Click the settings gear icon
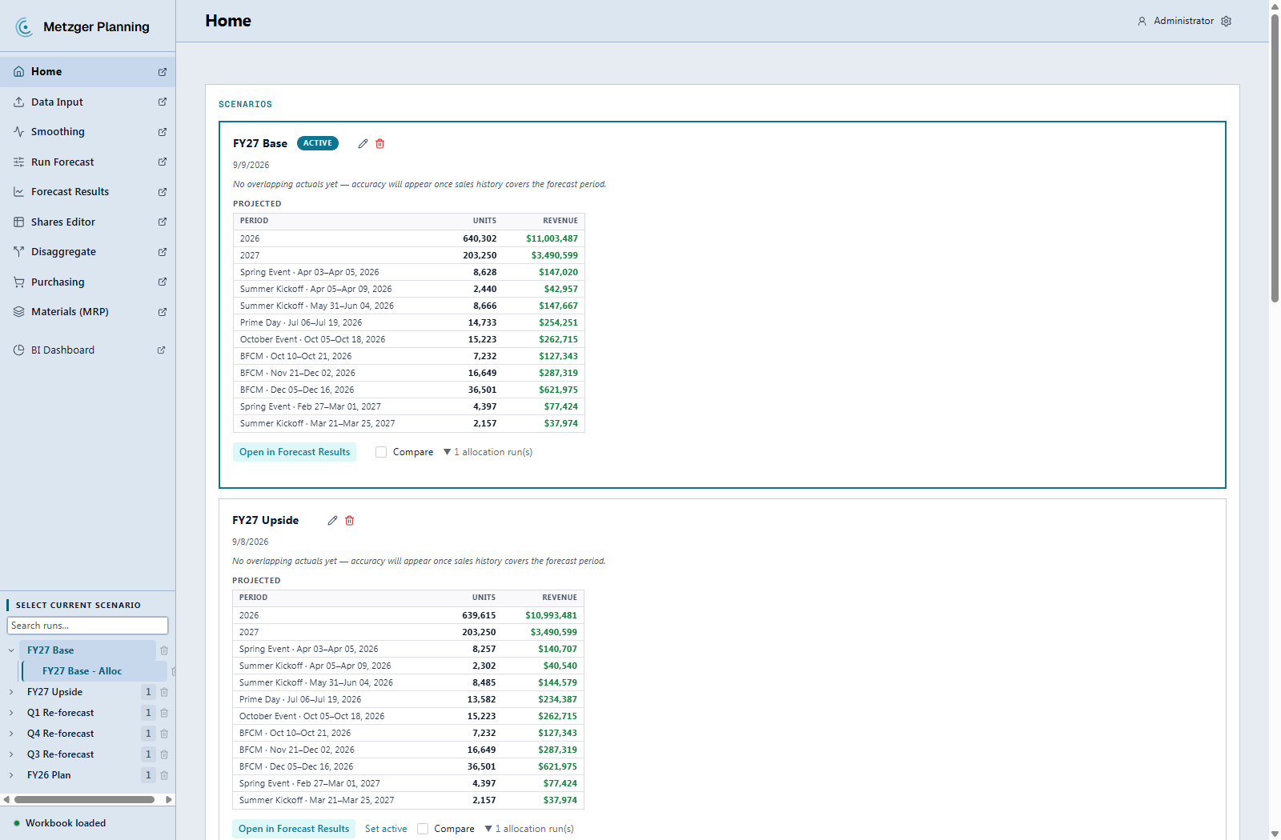 (x=1227, y=21)
